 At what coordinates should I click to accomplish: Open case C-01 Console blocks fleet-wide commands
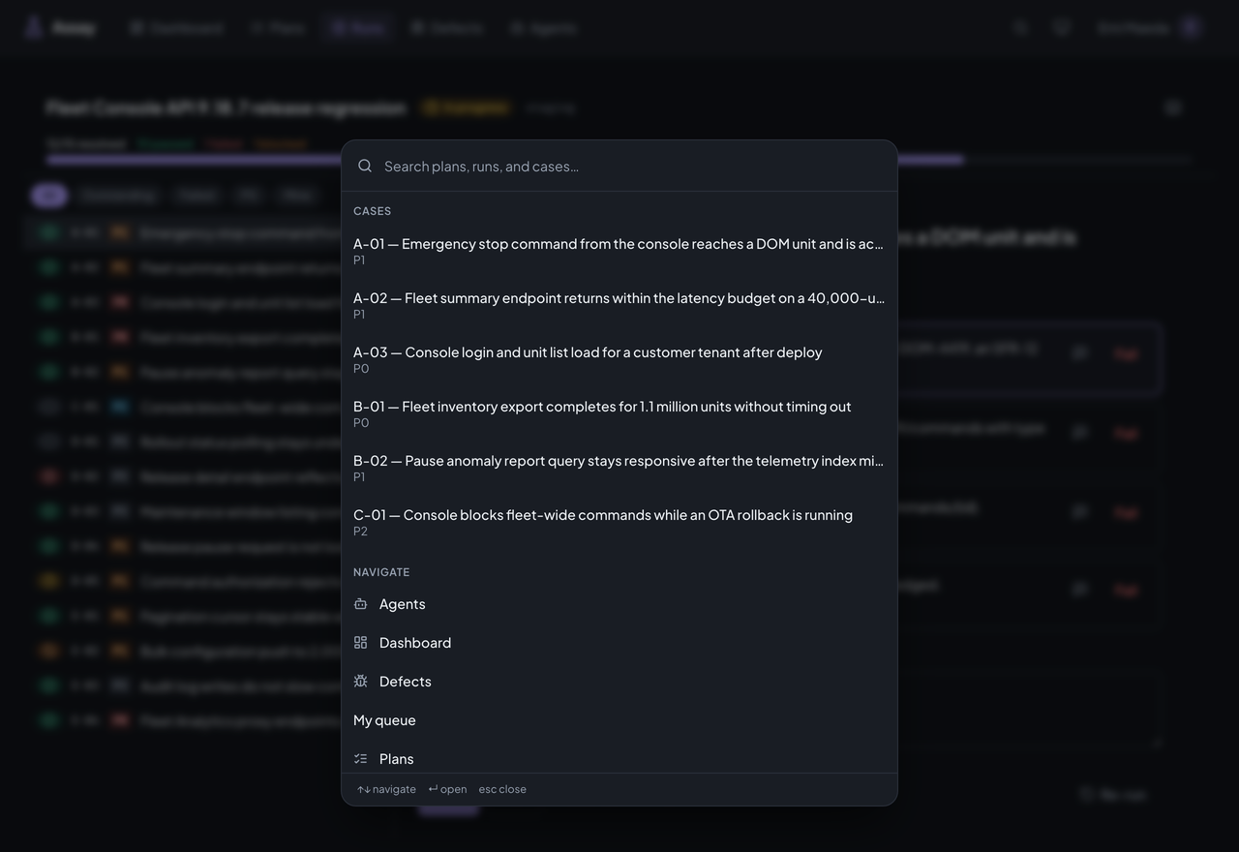(x=619, y=522)
